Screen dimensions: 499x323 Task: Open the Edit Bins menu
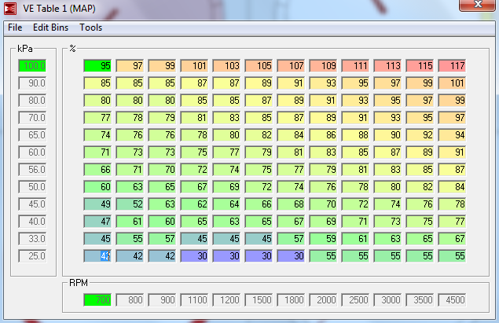(x=51, y=28)
